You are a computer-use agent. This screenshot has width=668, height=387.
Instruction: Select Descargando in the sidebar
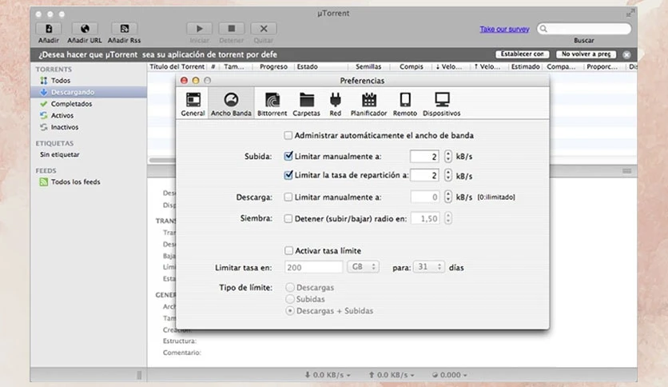[x=89, y=92]
